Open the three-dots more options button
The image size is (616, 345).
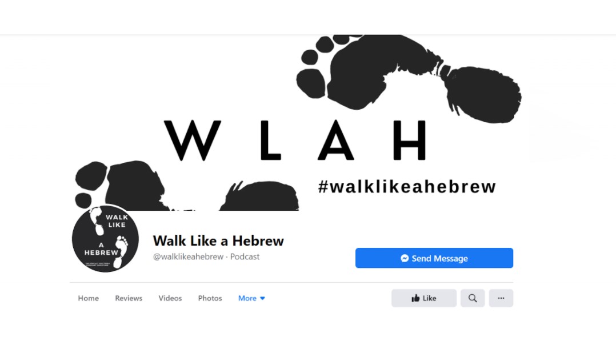pos(501,298)
